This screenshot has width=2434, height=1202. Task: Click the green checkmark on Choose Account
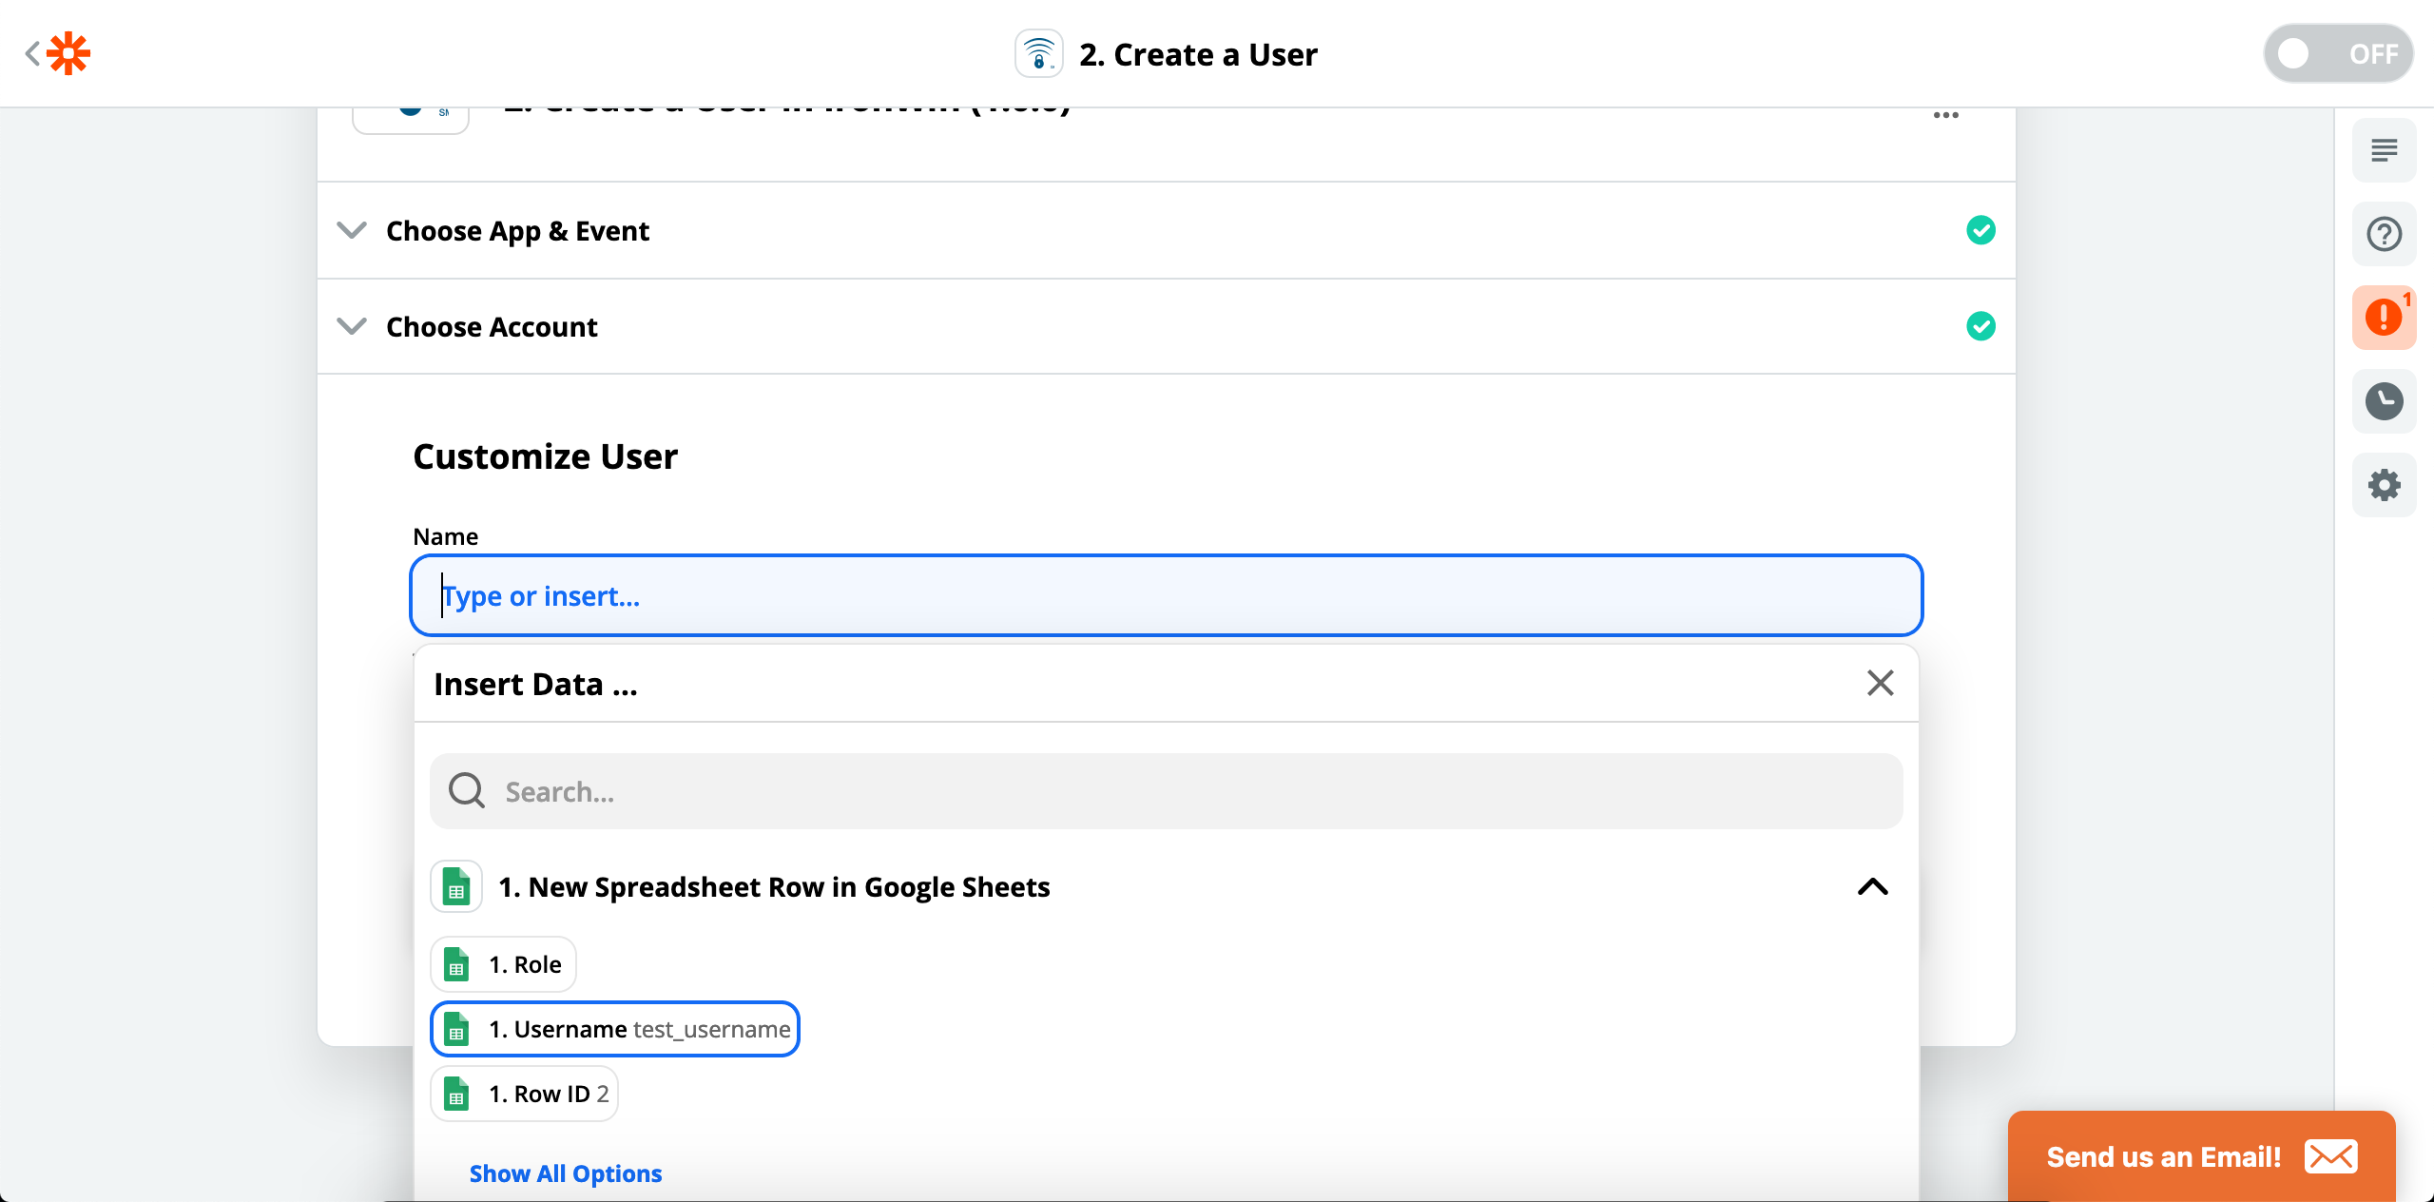click(x=1980, y=326)
